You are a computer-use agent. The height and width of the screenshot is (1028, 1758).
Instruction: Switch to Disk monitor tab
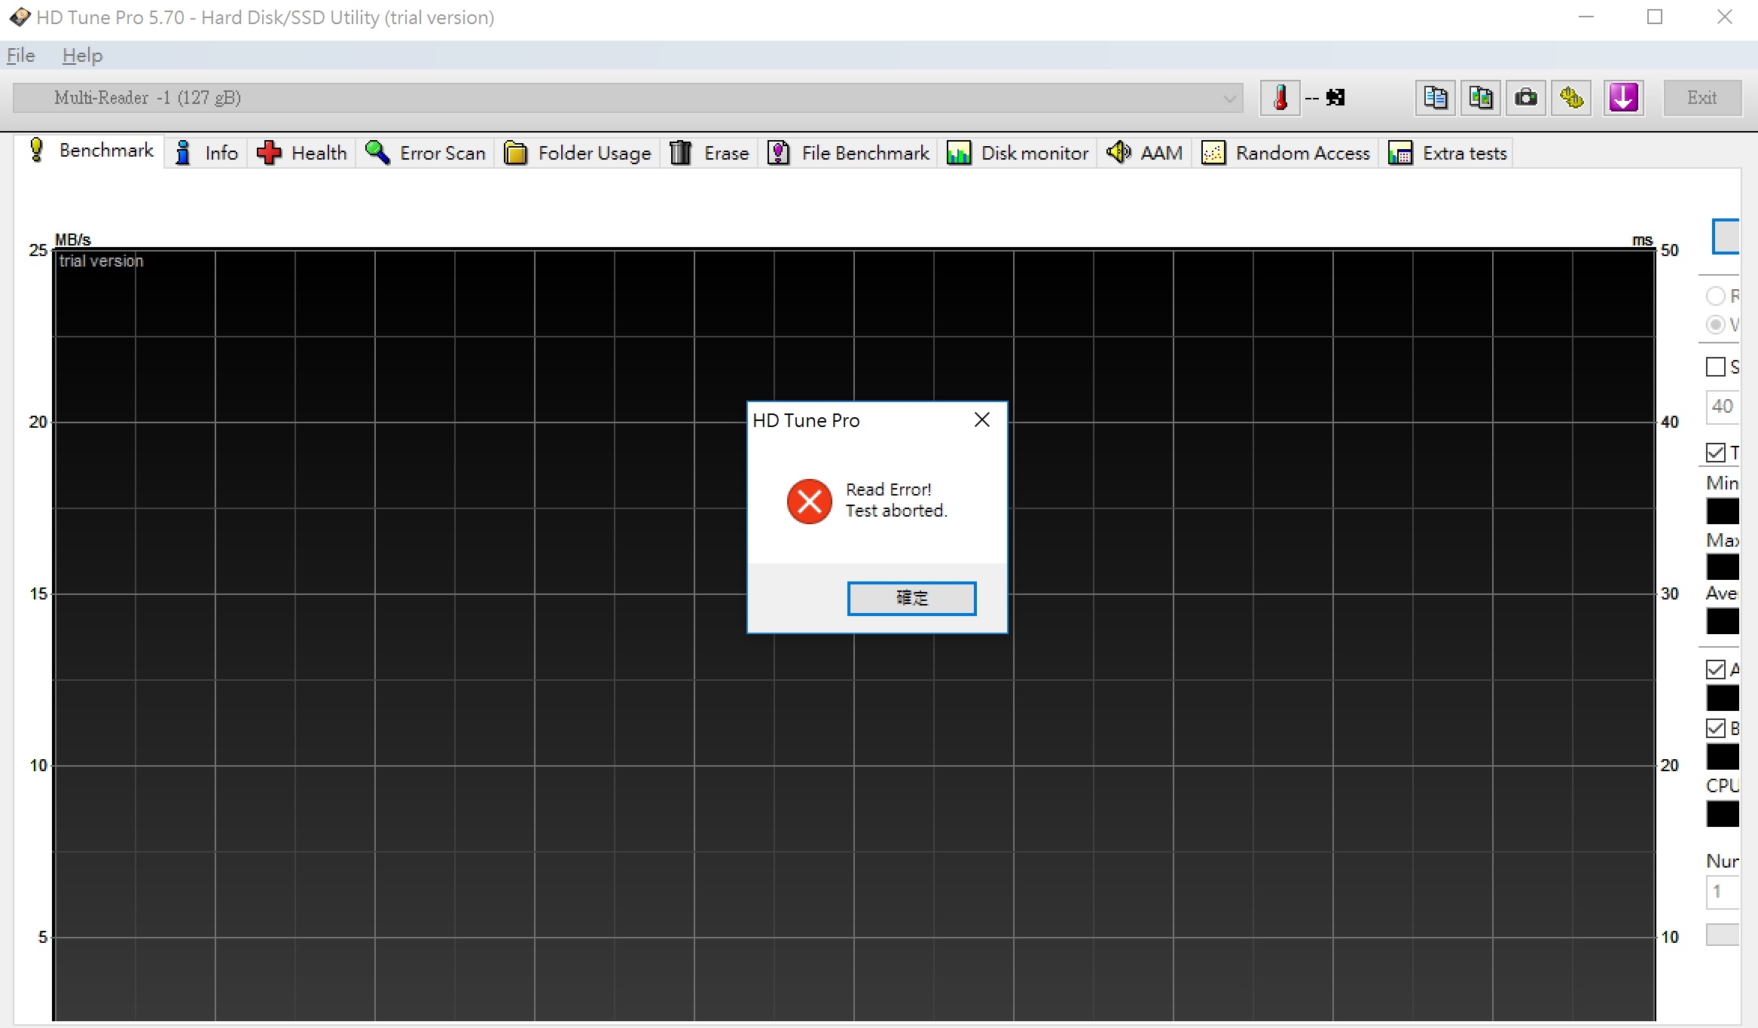(x=1018, y=153)
